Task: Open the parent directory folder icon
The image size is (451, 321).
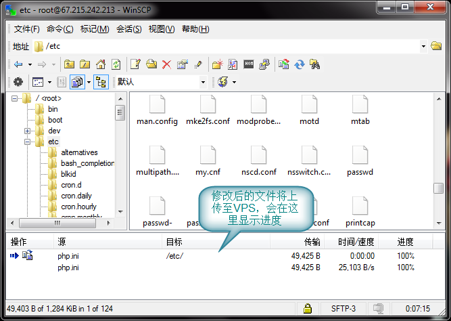Action: (x=69, y=64)
